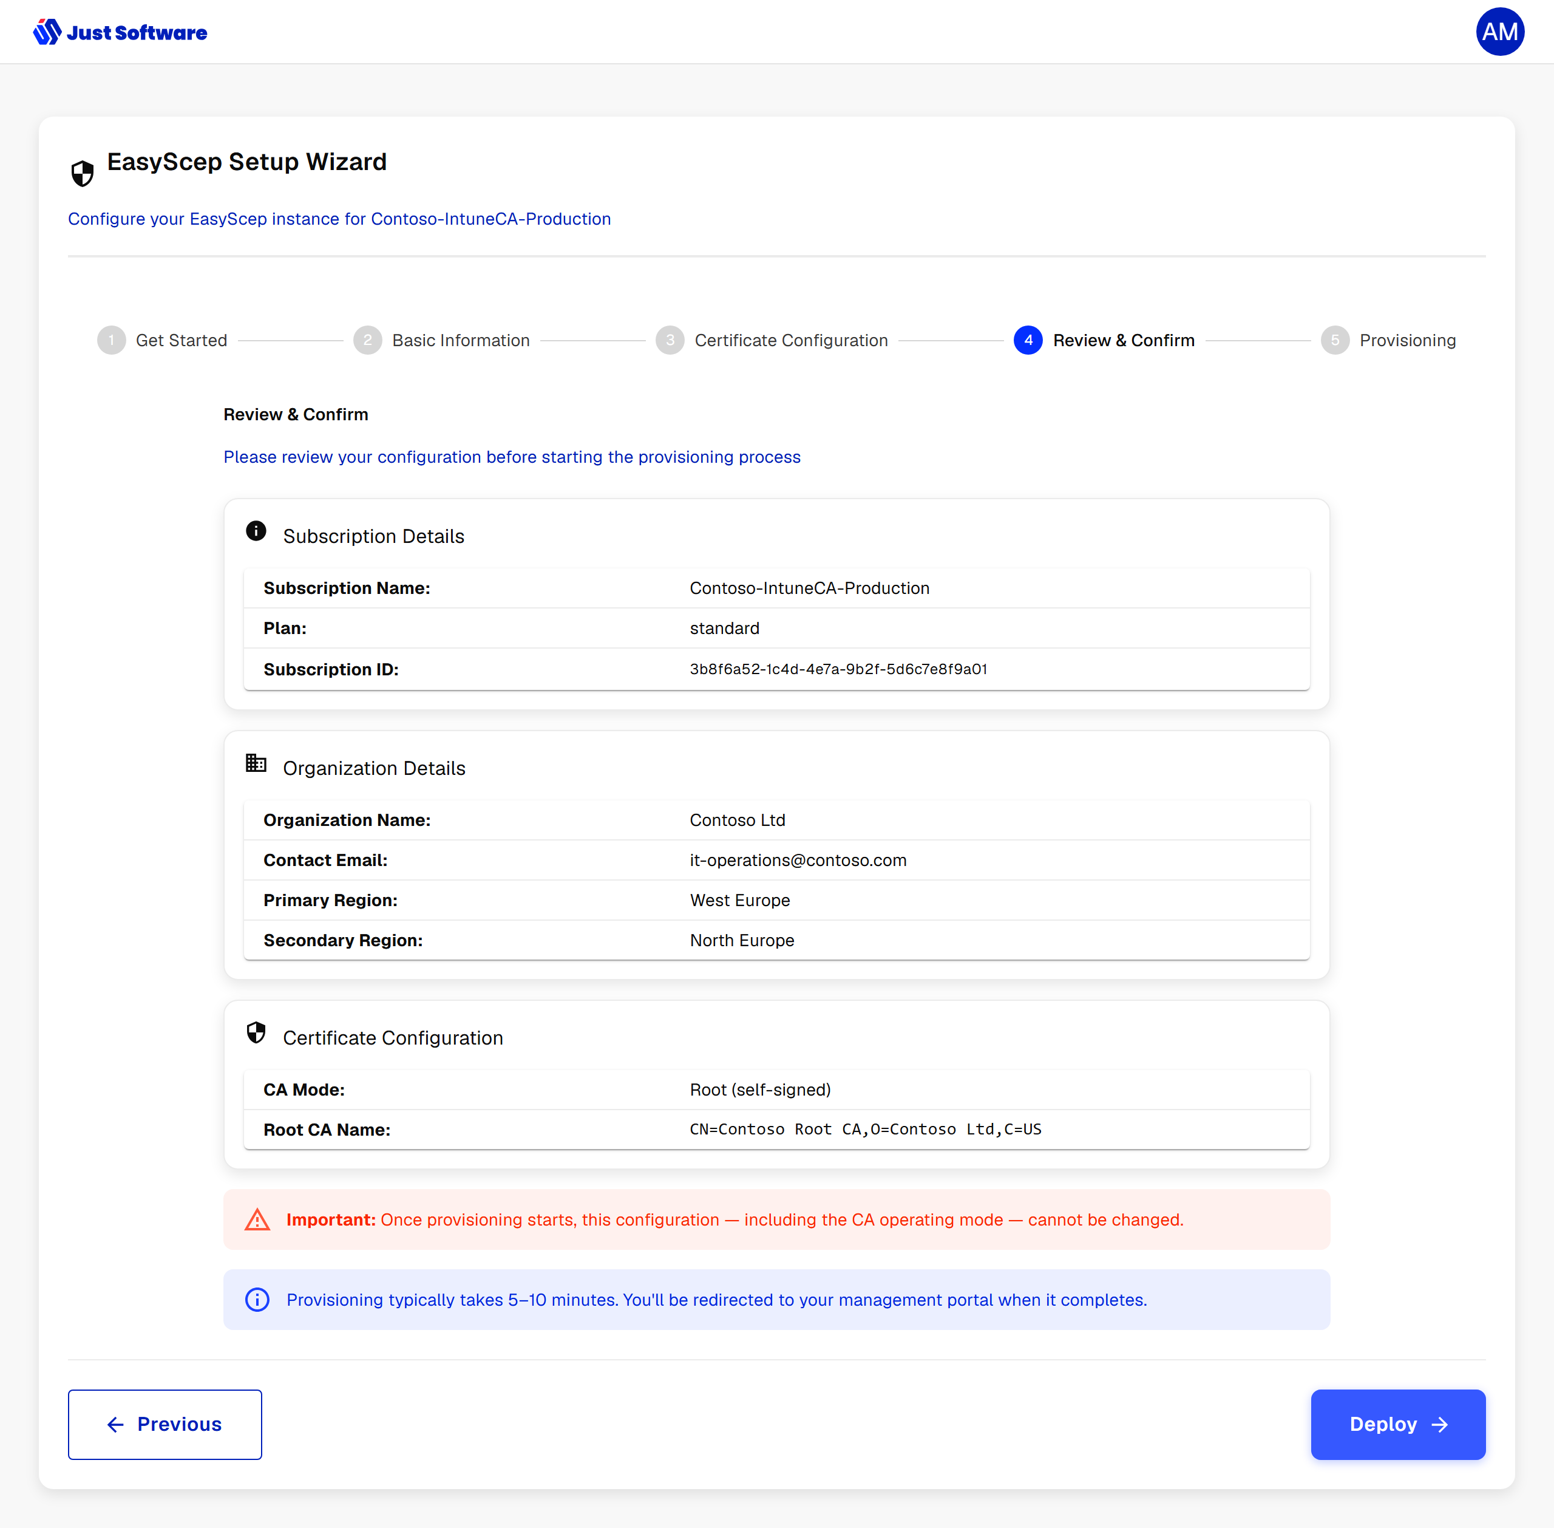Select step 4 Review & Confirm

coord(1104,340)
